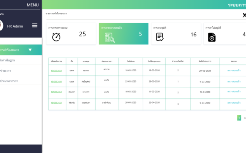Click start date cell 20-04-2020

[x=131, y=103]
